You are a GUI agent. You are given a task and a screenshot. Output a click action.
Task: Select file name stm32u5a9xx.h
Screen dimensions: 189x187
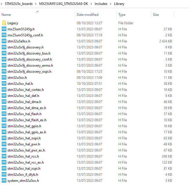(x=19, y=41)
